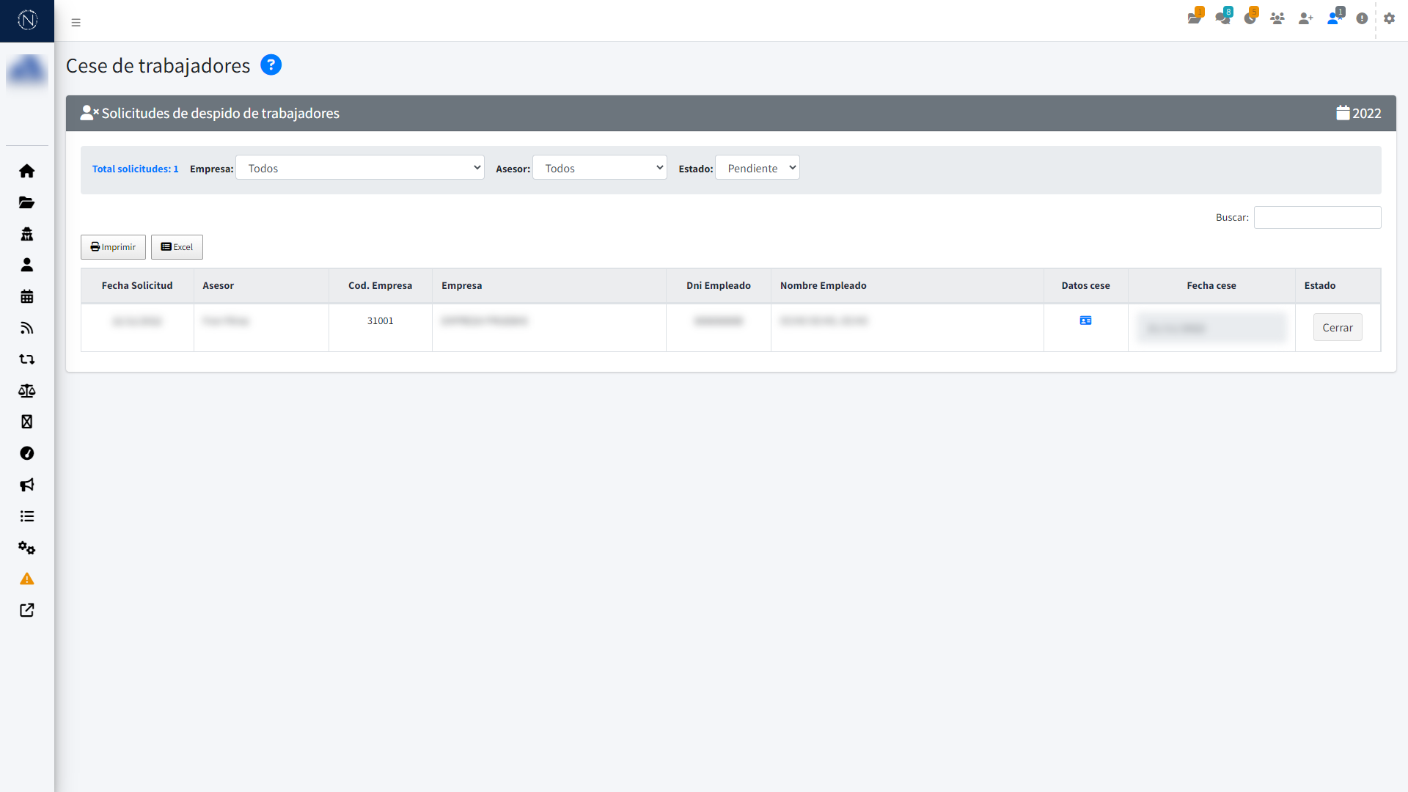Toggle the hamburger menu button
1408x792 pixels.
pos(76,22)
